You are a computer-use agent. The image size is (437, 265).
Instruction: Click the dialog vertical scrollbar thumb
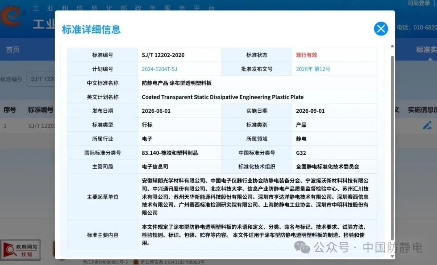pyautogui.click(x=392, y=147)
